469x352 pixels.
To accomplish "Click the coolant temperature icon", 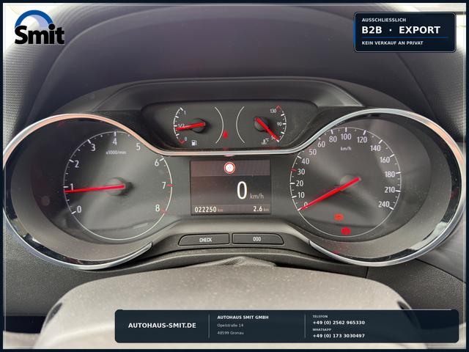I will point(265,141).
